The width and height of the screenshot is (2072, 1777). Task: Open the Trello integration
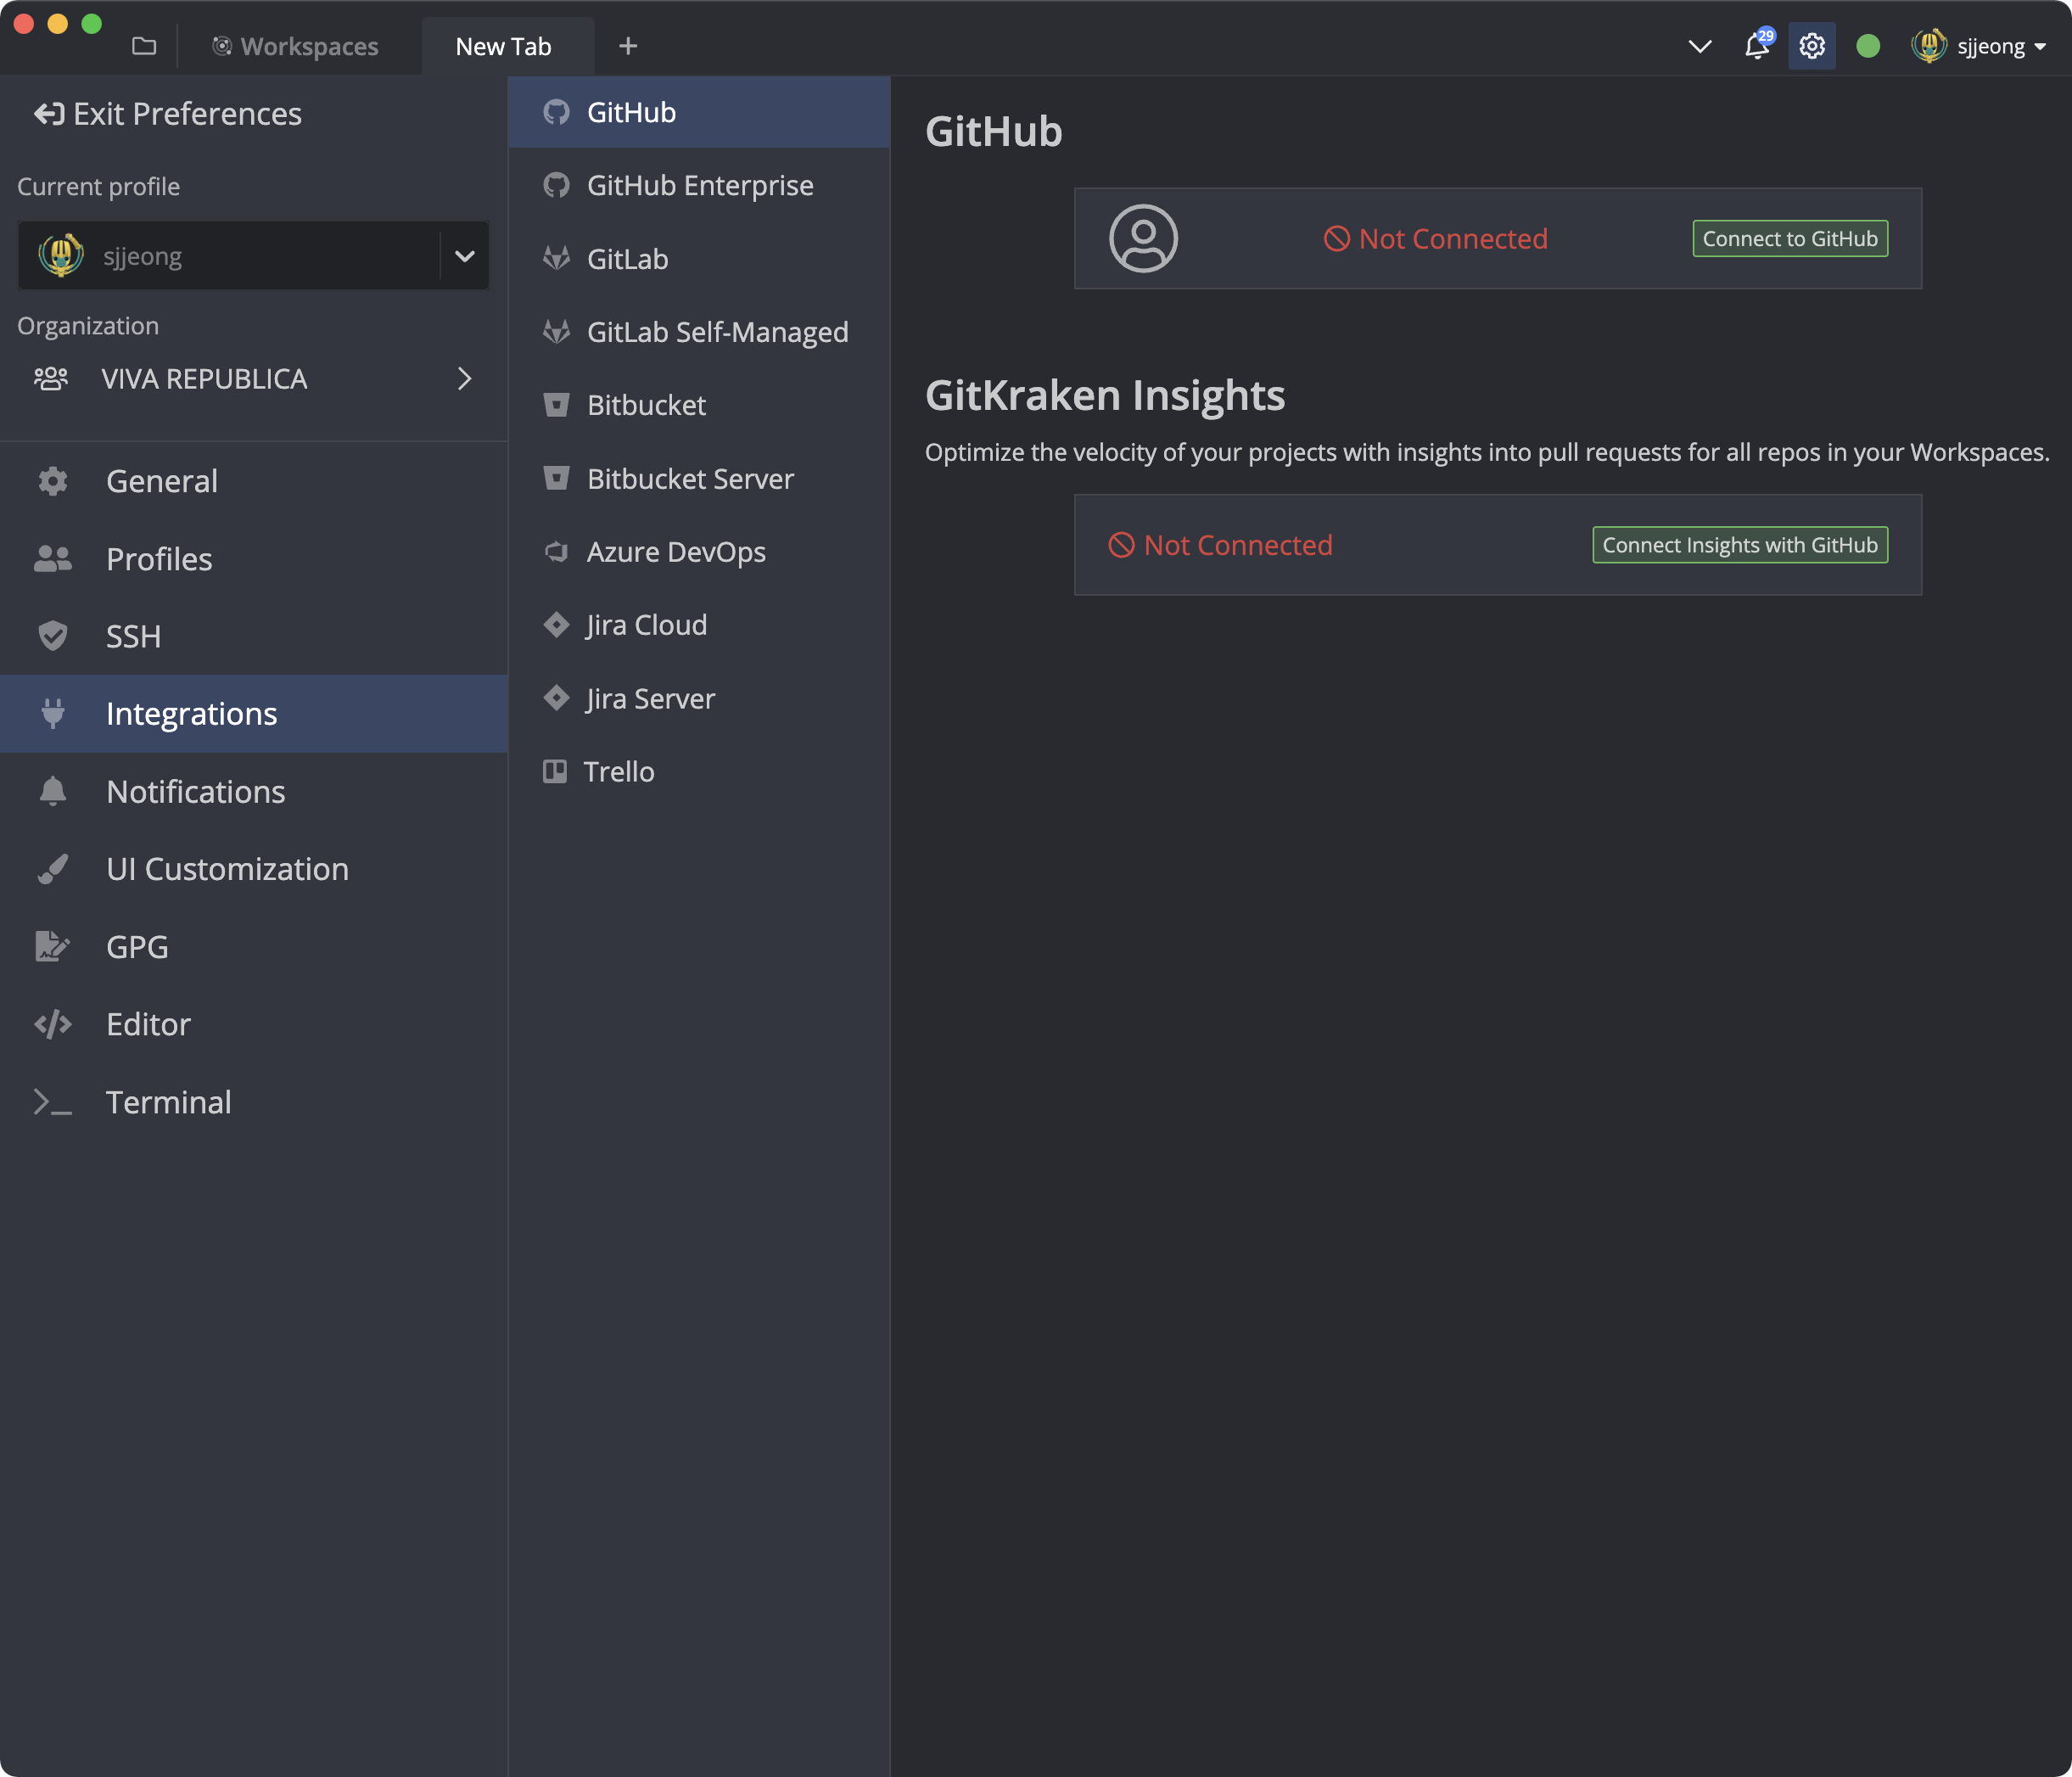618,771
